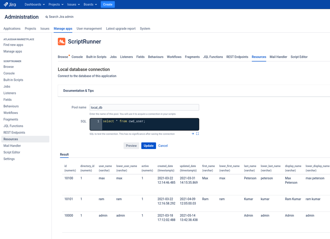Click the Create button
330x239 pixels.
coord(108,4)
